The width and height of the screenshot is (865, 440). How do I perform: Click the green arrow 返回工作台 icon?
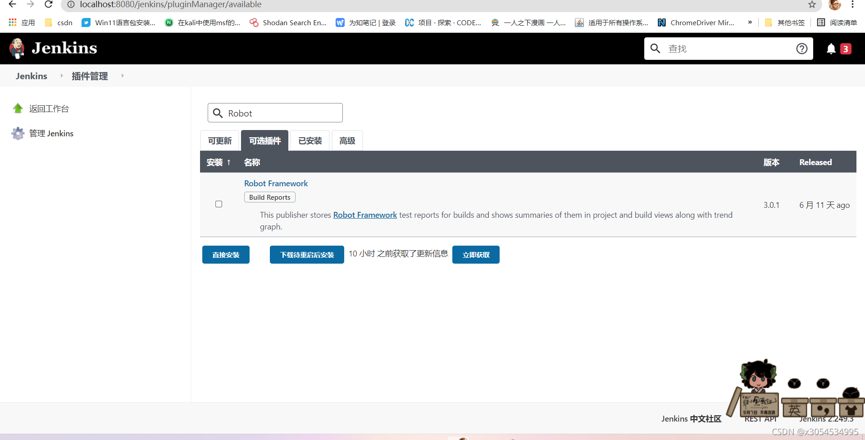(18, 108)
